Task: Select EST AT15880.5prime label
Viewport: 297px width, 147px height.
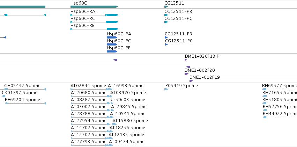Action: [x=130, y=121]
